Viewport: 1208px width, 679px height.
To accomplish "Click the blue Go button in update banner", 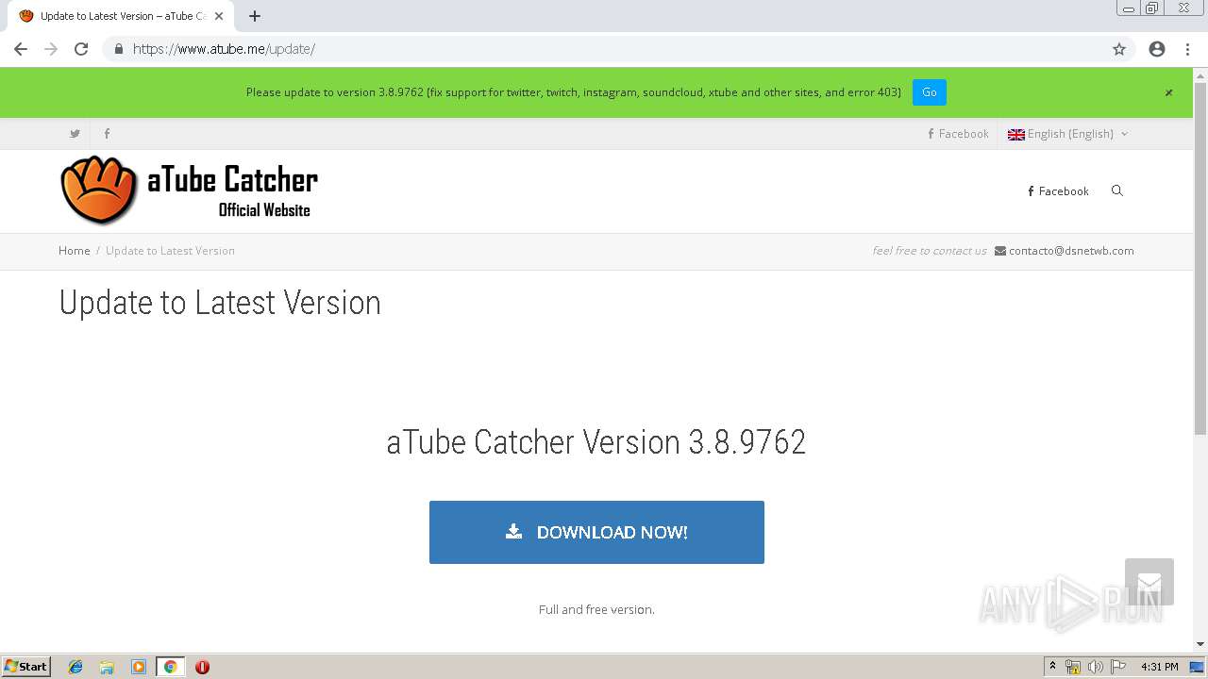I will point(930,92).
